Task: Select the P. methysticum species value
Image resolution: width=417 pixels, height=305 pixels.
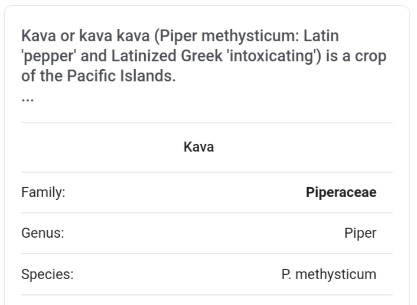Action: (328, 274)
